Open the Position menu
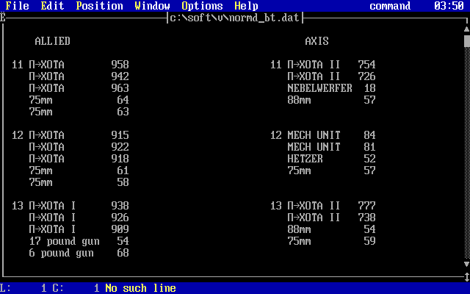This screenshot has height=294, width=470. coord(99,6)
